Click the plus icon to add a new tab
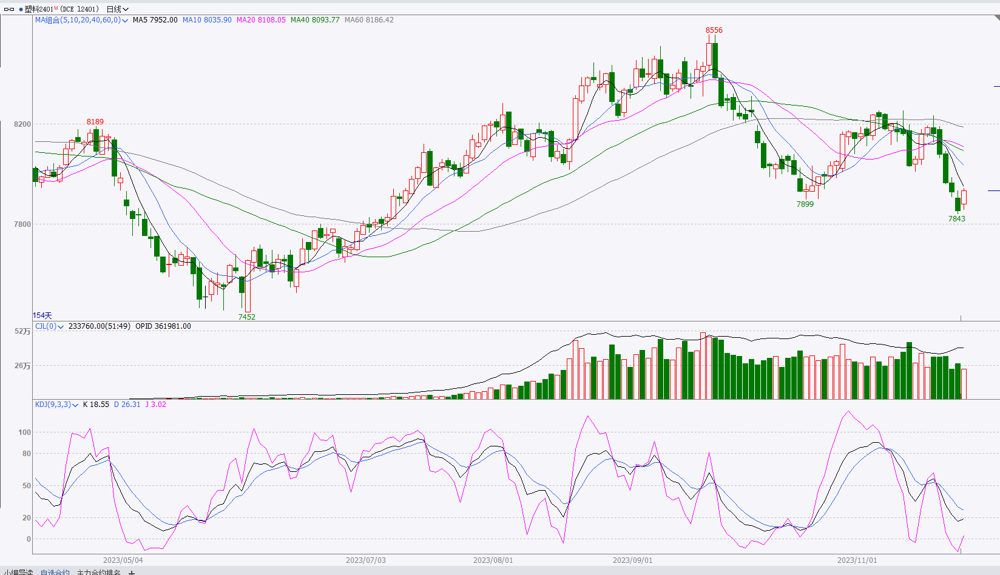Image resolution: width=1000 pixels, height=575 pixels. point(132,572)
